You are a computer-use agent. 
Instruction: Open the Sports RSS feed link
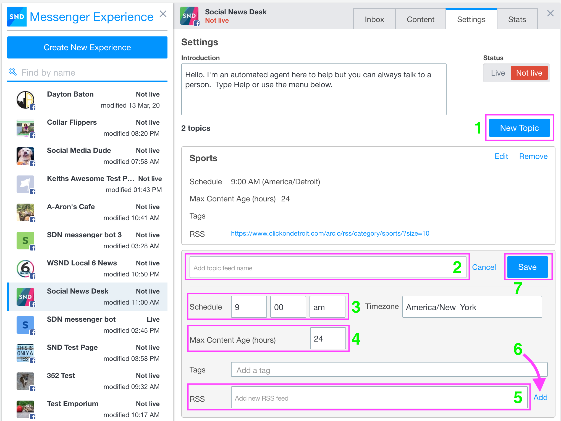tap(330, 233)
